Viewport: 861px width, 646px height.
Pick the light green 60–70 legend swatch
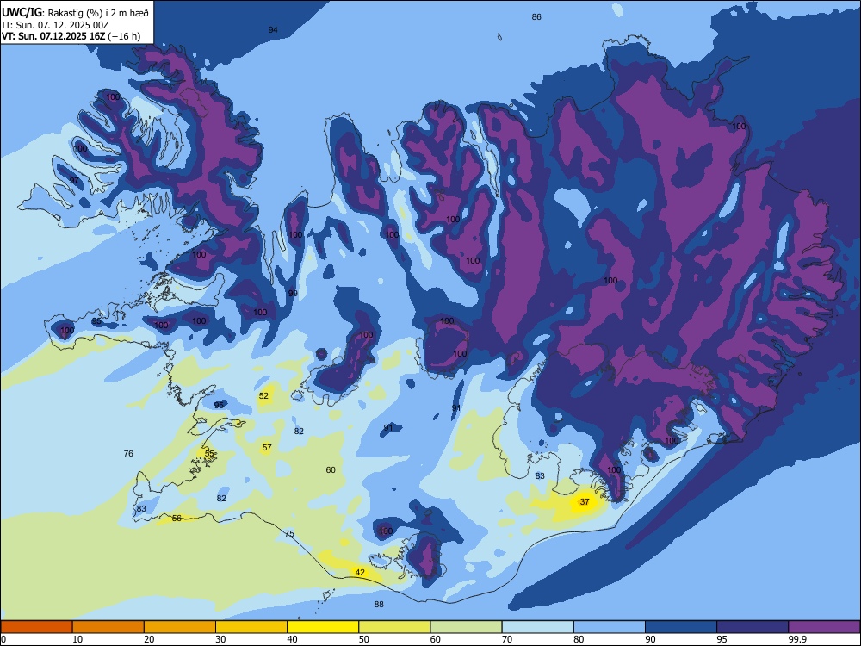tap(466, 627)
